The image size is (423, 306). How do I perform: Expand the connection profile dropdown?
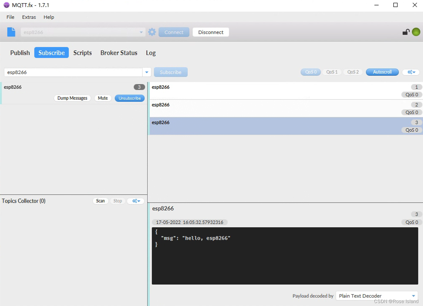[141, 32]
